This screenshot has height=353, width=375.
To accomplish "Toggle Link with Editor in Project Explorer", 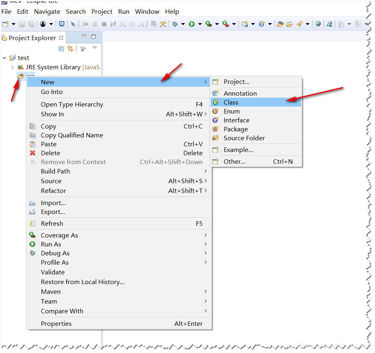I will (x=70, y=49).
